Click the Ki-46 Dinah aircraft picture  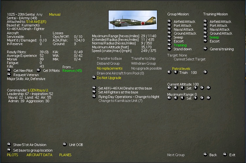point(133,20)
